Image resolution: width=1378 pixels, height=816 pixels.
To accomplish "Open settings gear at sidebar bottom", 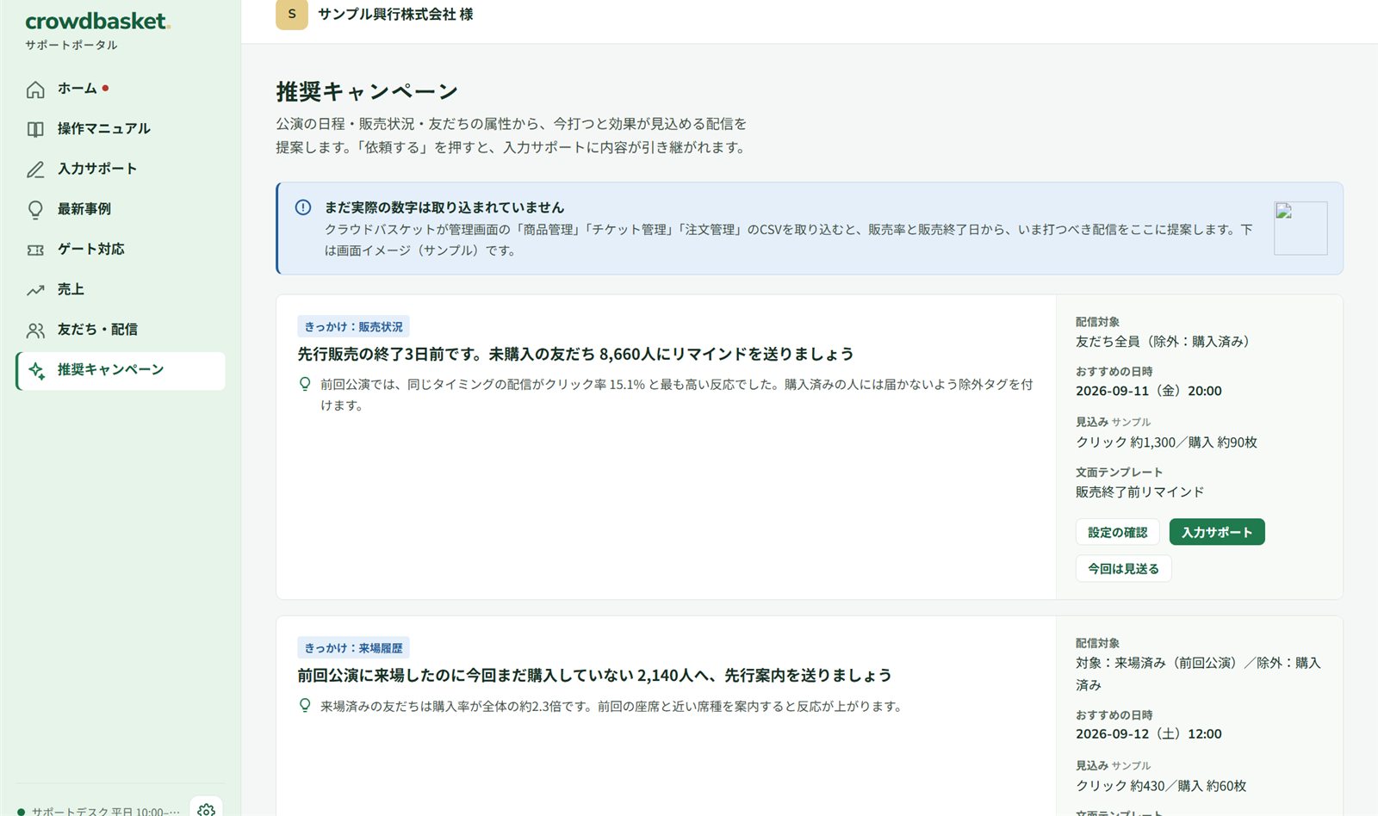I will click(x=206, y=809).
